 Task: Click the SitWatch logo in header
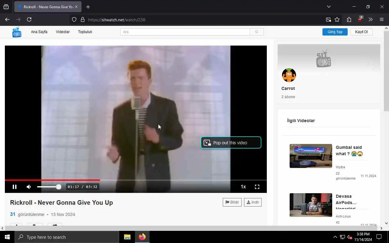17,32
